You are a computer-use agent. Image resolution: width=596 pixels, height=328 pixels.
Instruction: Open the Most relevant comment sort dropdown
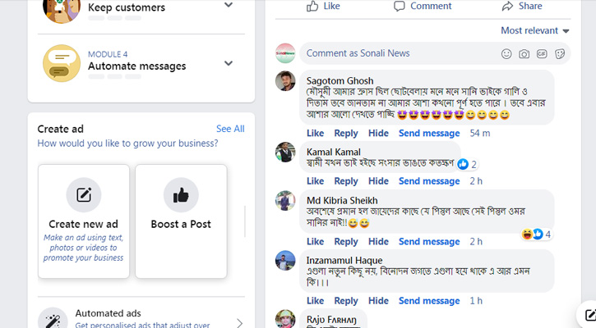point(535,31)
